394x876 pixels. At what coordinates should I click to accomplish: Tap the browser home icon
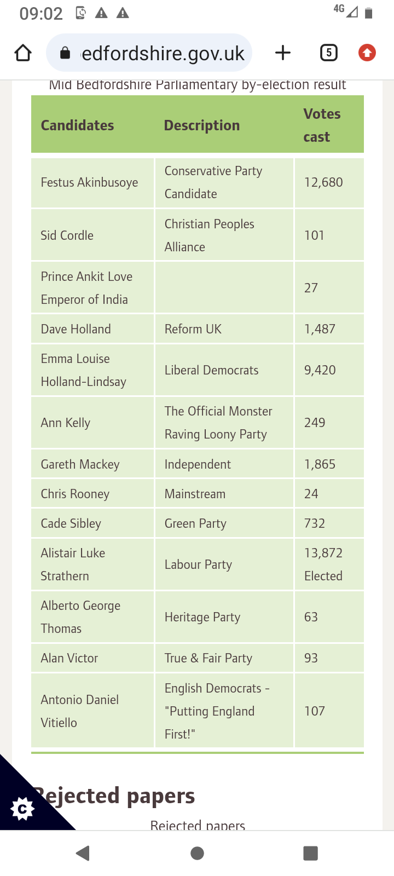[23, 53]
